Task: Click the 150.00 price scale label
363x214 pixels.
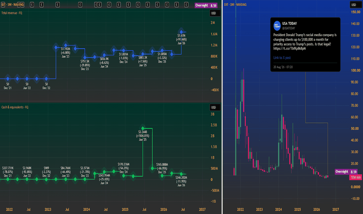Action: pos(355,12)
